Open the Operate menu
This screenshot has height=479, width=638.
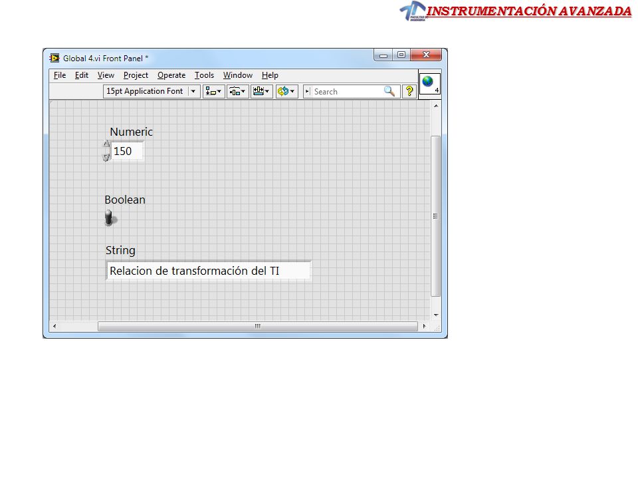(x=171, y=75)
